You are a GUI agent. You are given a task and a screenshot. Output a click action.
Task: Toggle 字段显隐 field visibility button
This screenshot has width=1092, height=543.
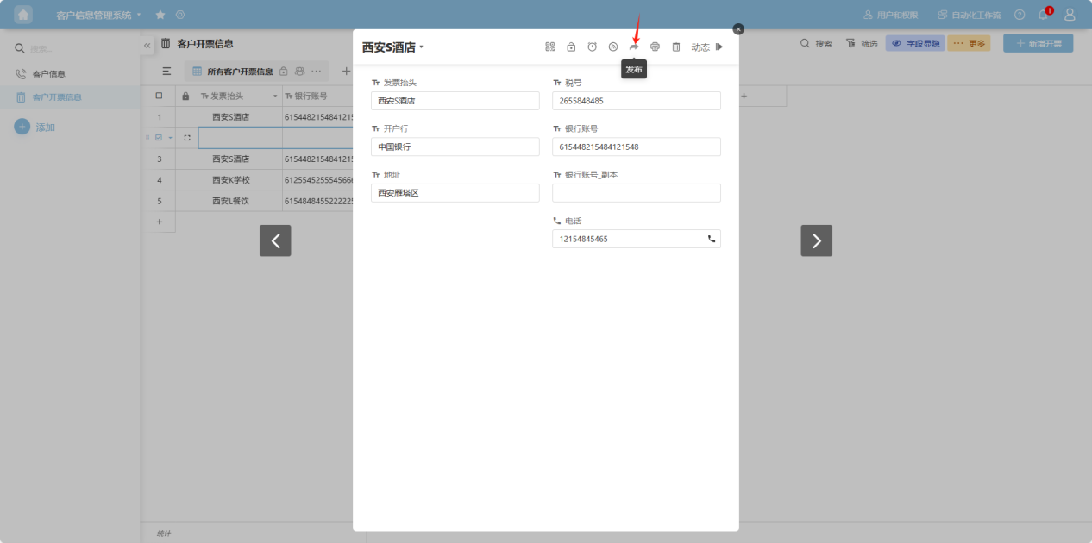[x=915, y=43]
